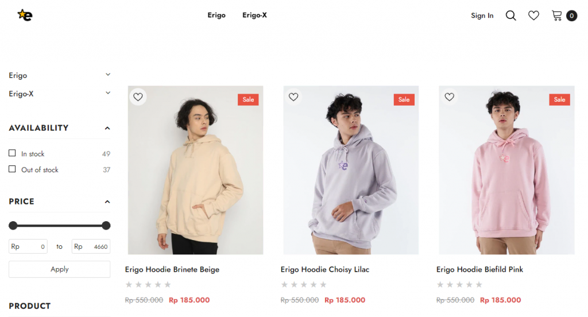Enable the In stock checkbox

[12, 153]
